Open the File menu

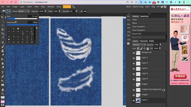3,7
